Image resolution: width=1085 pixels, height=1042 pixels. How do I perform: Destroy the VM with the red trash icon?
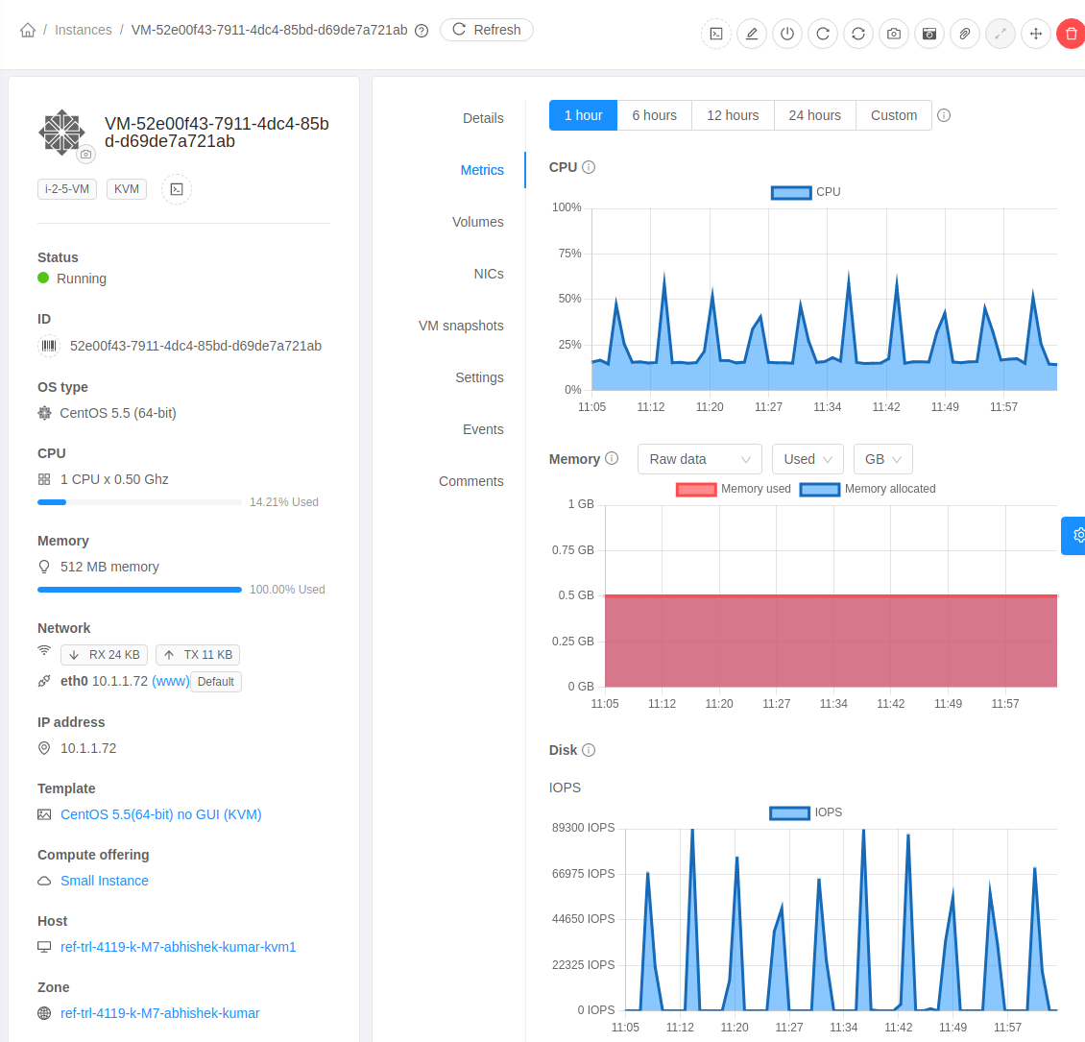tap(1071, 34)
